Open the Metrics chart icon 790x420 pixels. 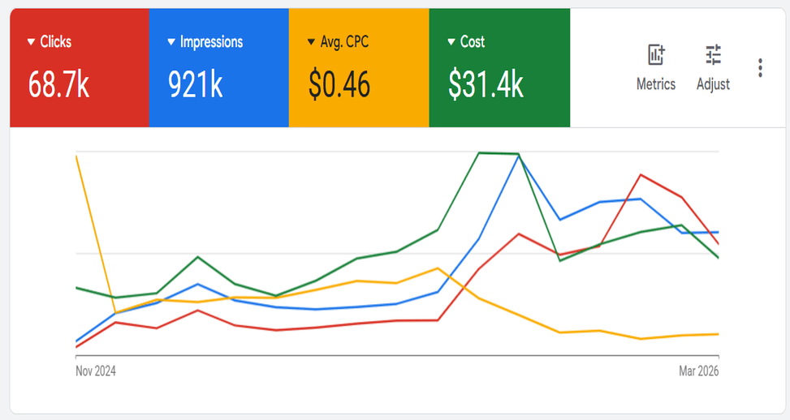[656, 55]
